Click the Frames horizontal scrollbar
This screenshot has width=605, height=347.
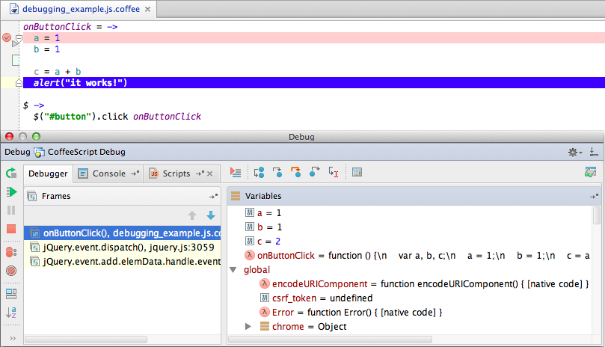pos(86,340)
